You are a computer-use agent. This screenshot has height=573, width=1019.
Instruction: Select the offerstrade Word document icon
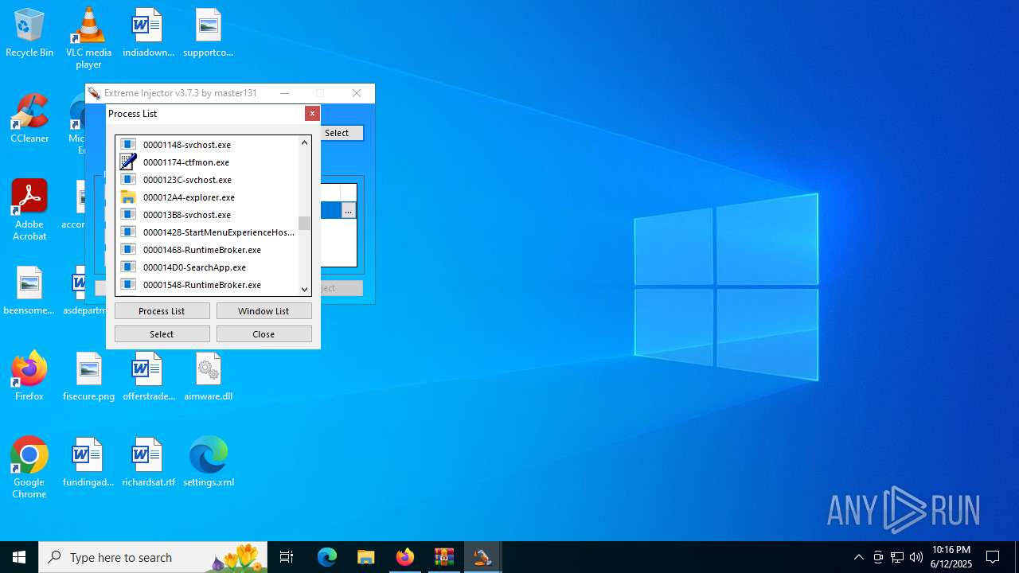(x=148, y=377)
